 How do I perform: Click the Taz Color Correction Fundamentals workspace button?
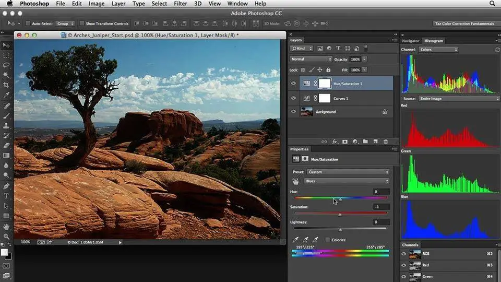pos(464,23)
